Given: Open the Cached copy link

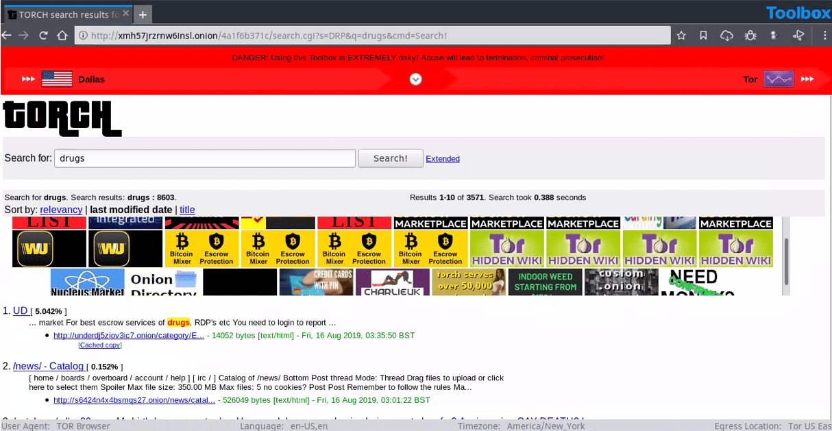Looking at the screenshot, I should coord(99,345).
